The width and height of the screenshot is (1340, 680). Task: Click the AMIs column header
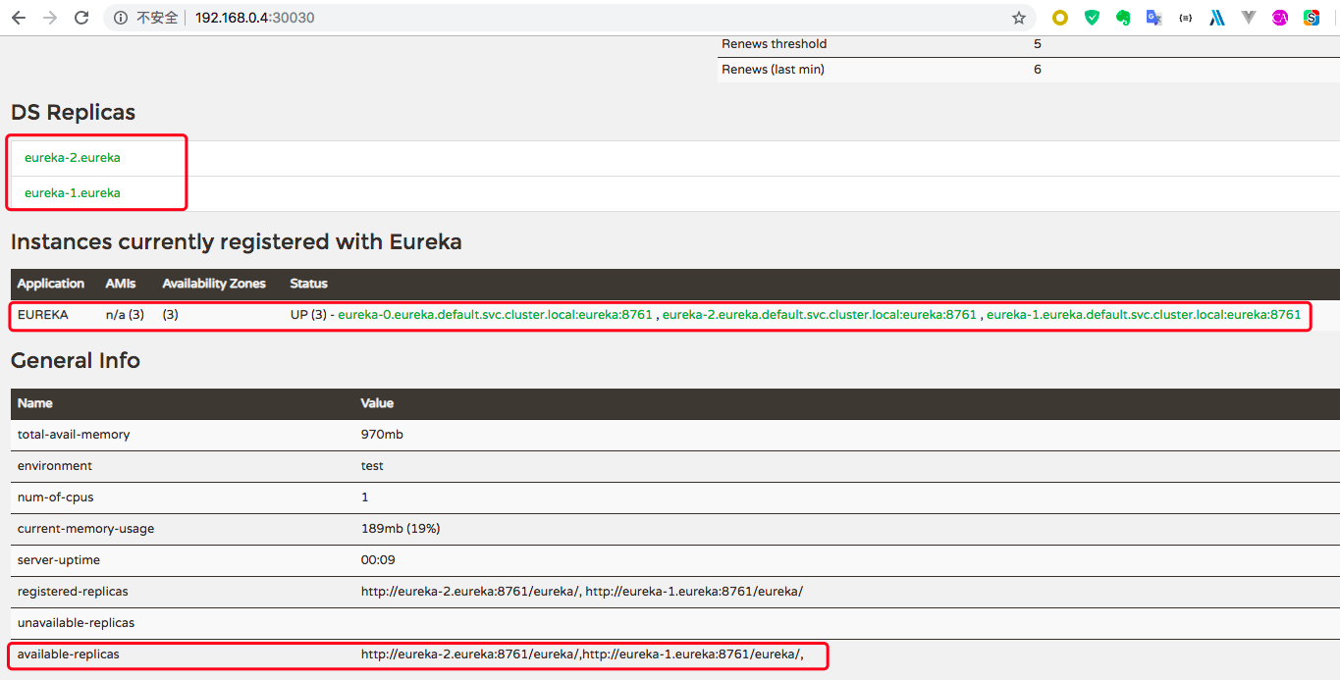point(121,284)
